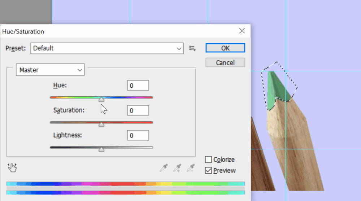Confirm with the OK button

pyautogui.click(x=225, y=48)
